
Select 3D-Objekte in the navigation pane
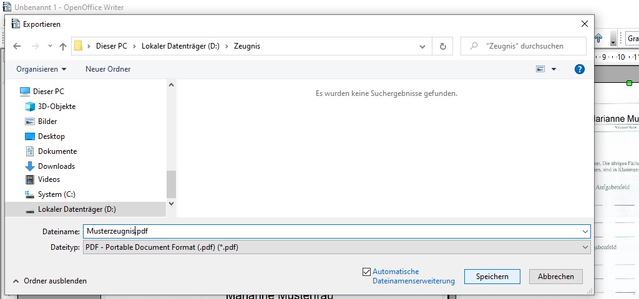coord(56,107)
